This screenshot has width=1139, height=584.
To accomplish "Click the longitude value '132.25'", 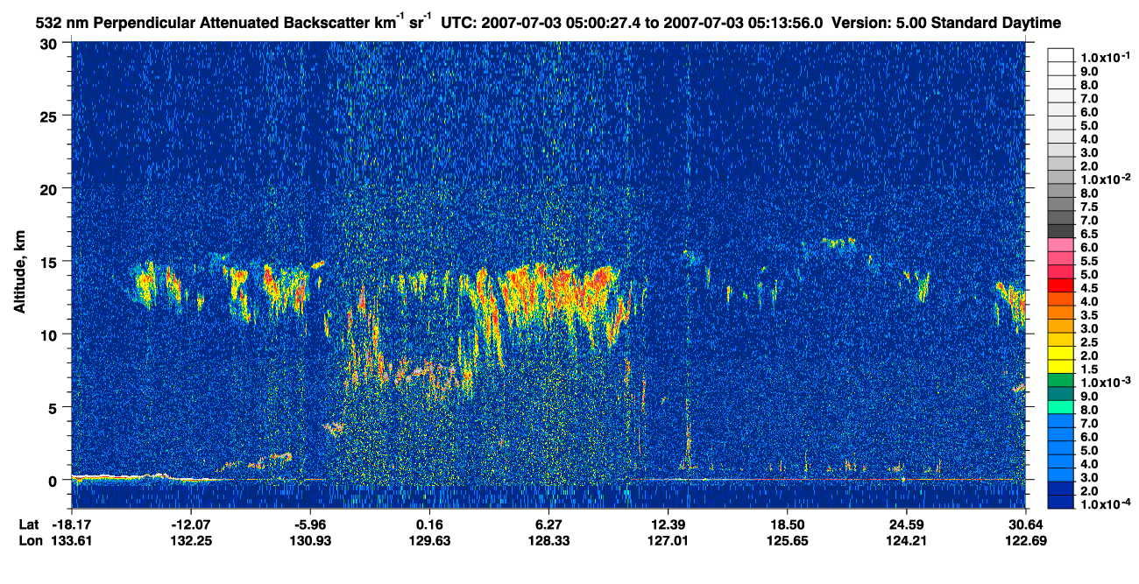I will (x=191, y=540).
